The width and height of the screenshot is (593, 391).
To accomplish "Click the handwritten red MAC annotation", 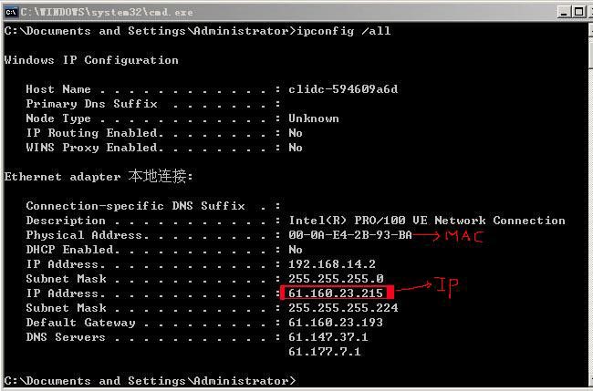I will coord(464,236).
